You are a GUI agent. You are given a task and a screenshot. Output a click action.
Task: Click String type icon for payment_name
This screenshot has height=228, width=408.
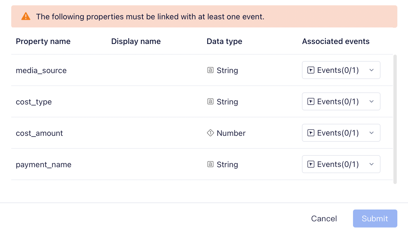(x=210, y=164)
